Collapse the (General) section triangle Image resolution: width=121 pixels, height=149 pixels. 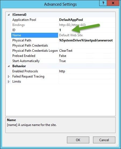9,15
